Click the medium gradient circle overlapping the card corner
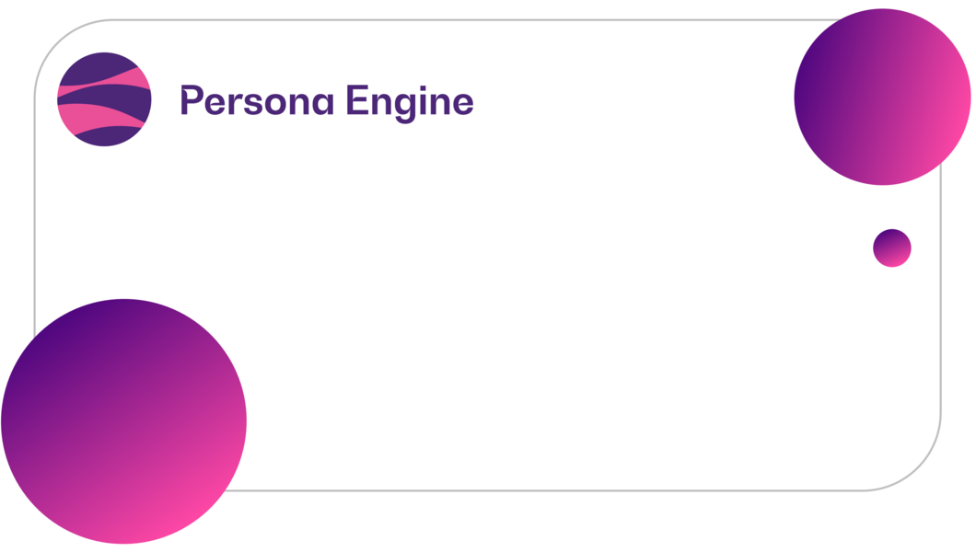Screen dimensions: 976x552 pyautogui.click(x=882, y=97)
